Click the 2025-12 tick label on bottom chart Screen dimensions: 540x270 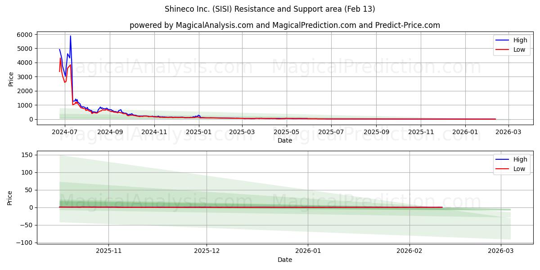point(207,251)
